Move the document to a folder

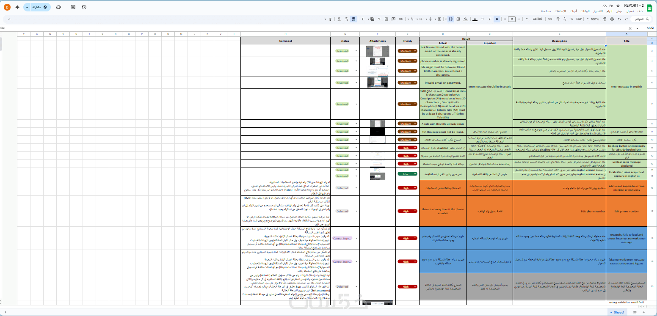coord(611,6)
